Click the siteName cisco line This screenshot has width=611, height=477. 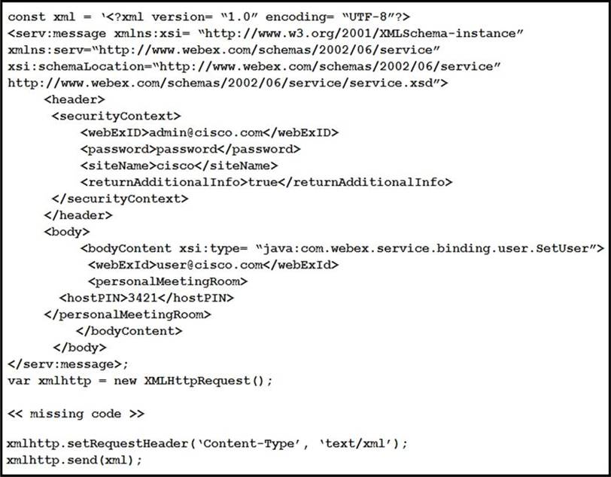click(179, 166)
